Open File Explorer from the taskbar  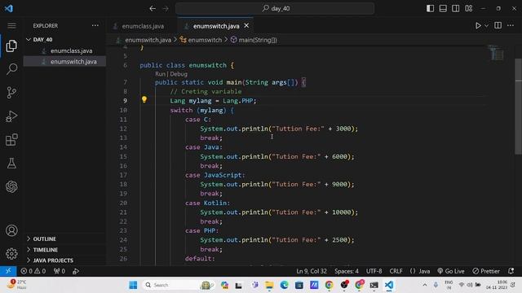(269, 285)
